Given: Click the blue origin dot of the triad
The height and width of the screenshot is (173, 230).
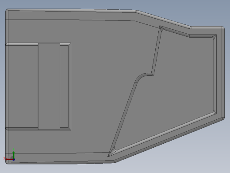Looking at the screenshot, I should [14, 160].
